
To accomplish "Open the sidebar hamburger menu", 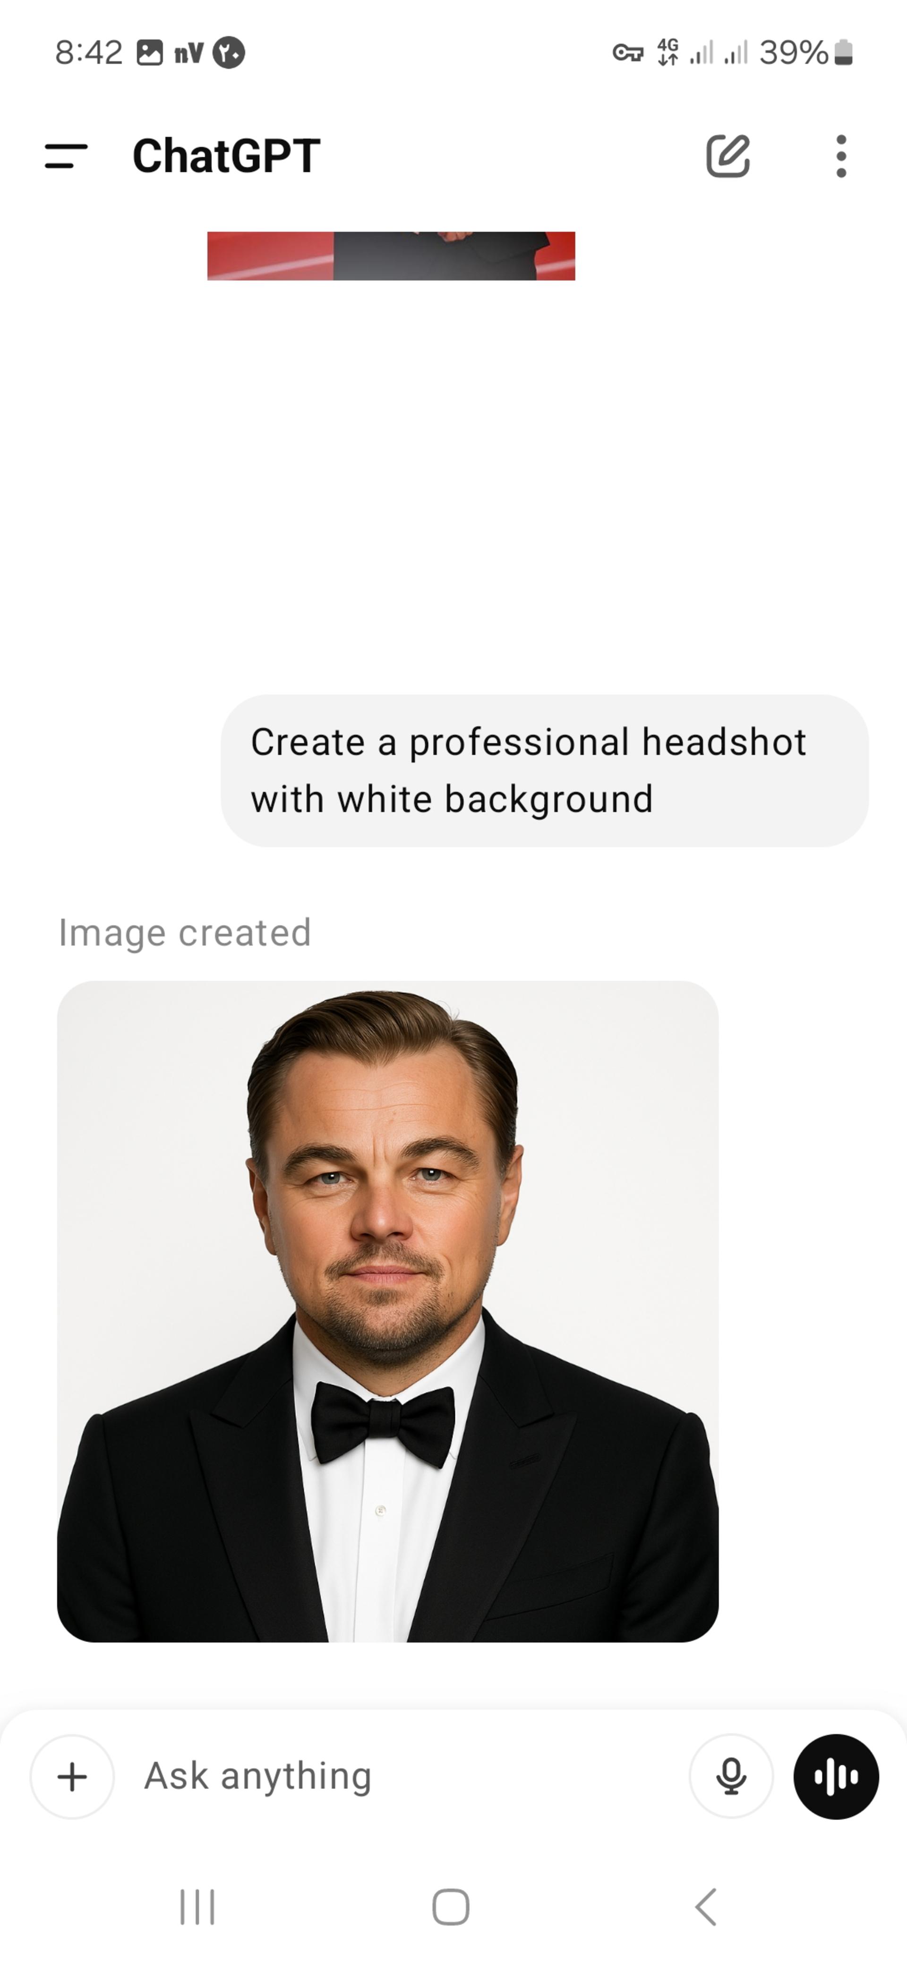I will 66,156.
